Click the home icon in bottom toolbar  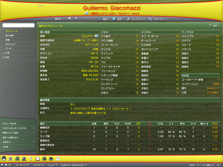(5, 159)
